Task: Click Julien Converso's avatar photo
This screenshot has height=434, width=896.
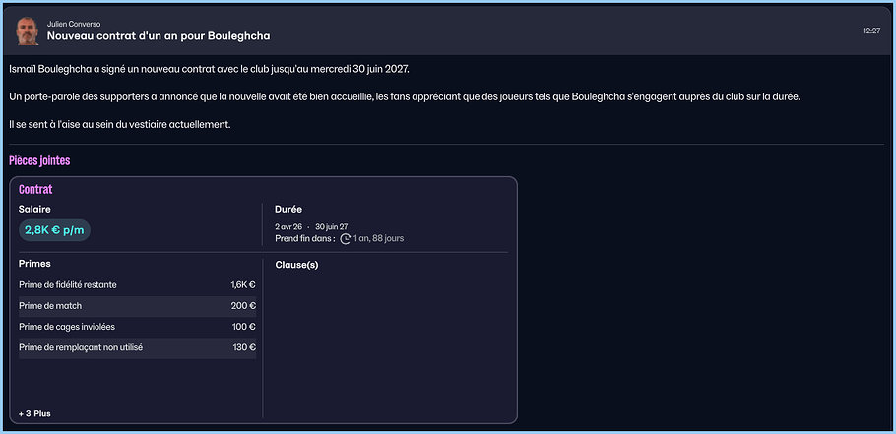Action: click(x=28, y=31)
